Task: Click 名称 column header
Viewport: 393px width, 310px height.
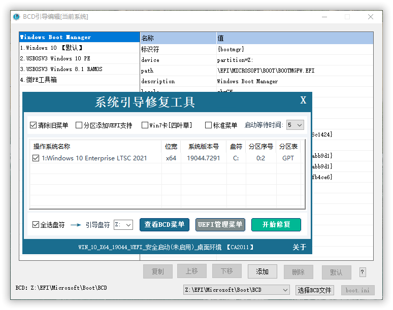Action: coord(178,38)
